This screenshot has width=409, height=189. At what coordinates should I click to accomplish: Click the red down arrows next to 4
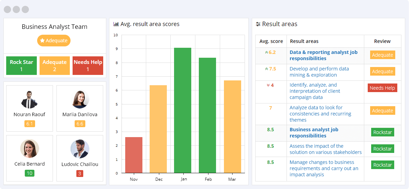click(268, 85)
